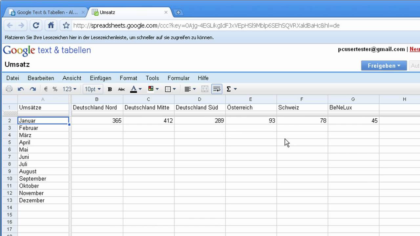Open the Ansicht menu
Image resolution: width=420 pixels, height=236 pixels.
click(x=72, y=78)
